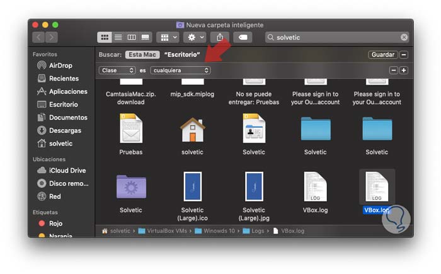Open Escritorio in the sidebar
Screen dimensions: 441x274
[x=58, y=105]
